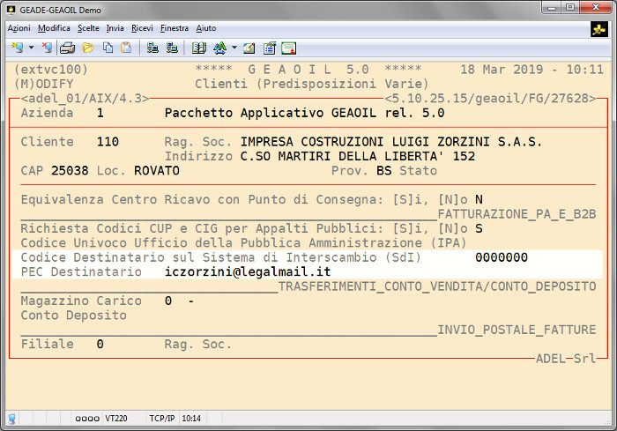
Task: Click TRASFERIMENTI_CONTO_VENDITA/CONTO_DEPOSITO heading
Action: click(437, 286)
